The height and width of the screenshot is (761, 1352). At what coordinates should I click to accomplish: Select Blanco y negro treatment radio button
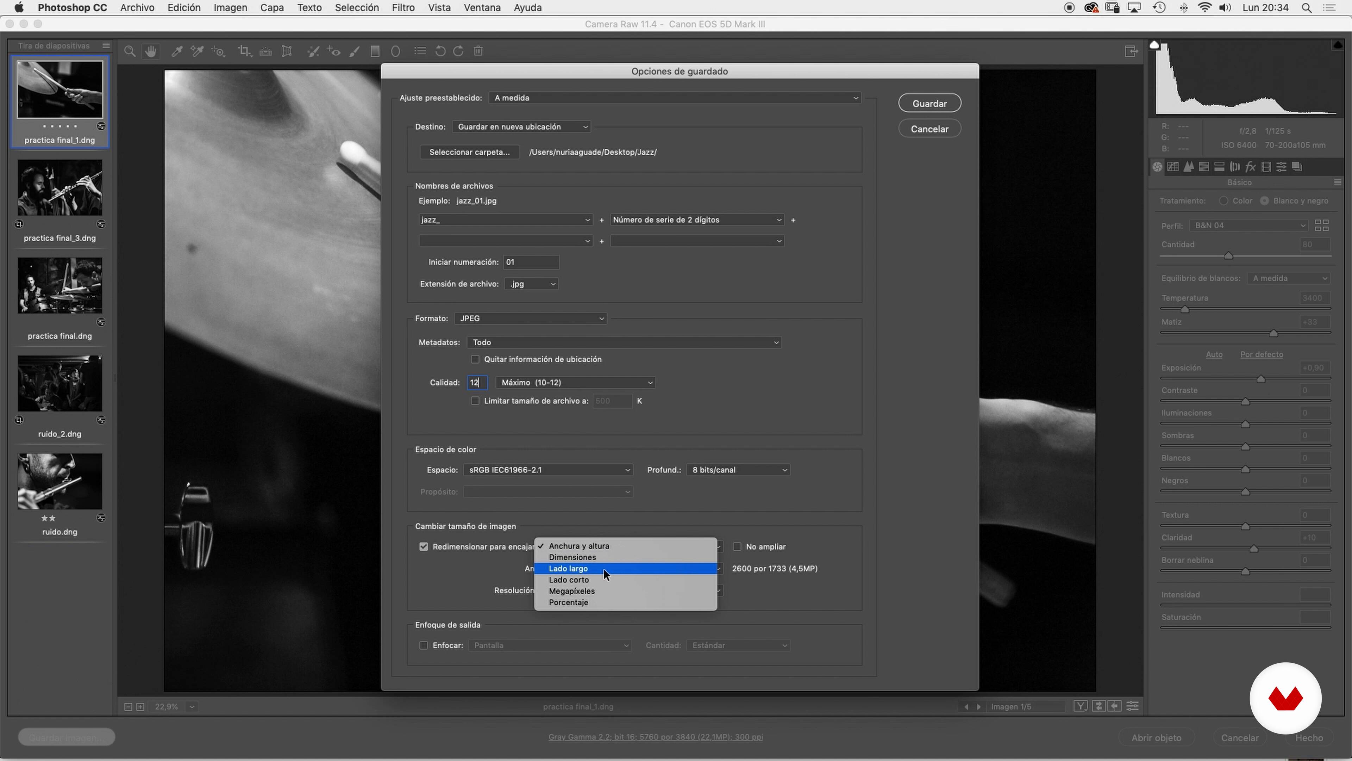(1264, 200)
